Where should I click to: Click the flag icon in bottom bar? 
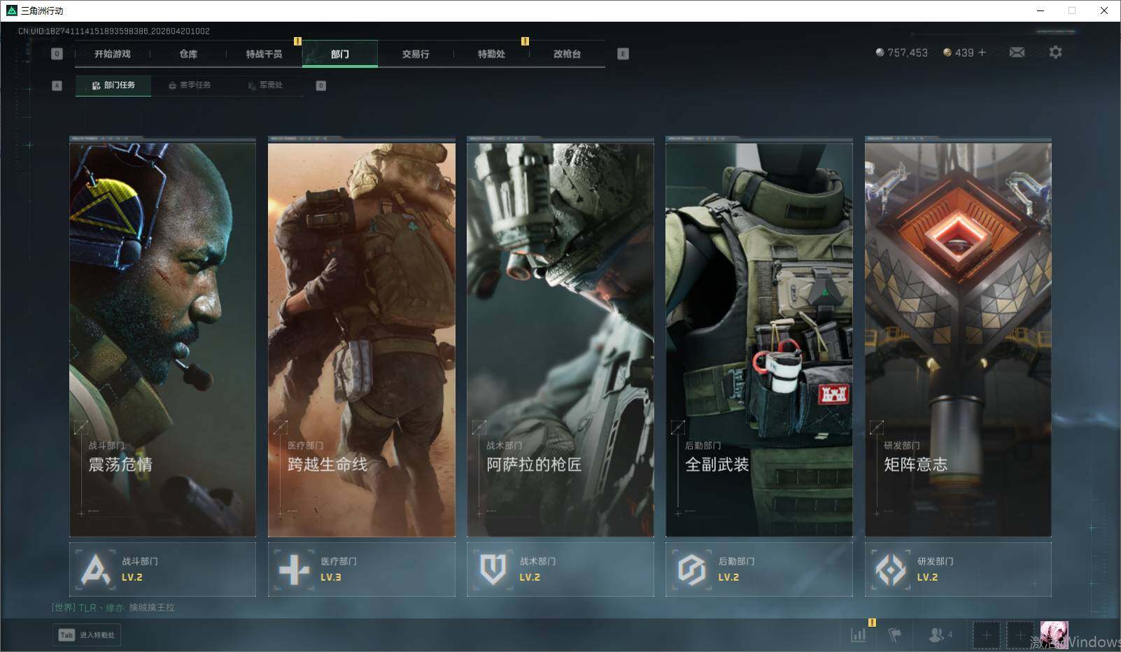tap(894, 635)
